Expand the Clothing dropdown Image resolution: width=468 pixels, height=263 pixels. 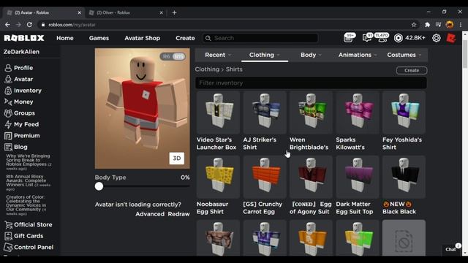[265, 55]
